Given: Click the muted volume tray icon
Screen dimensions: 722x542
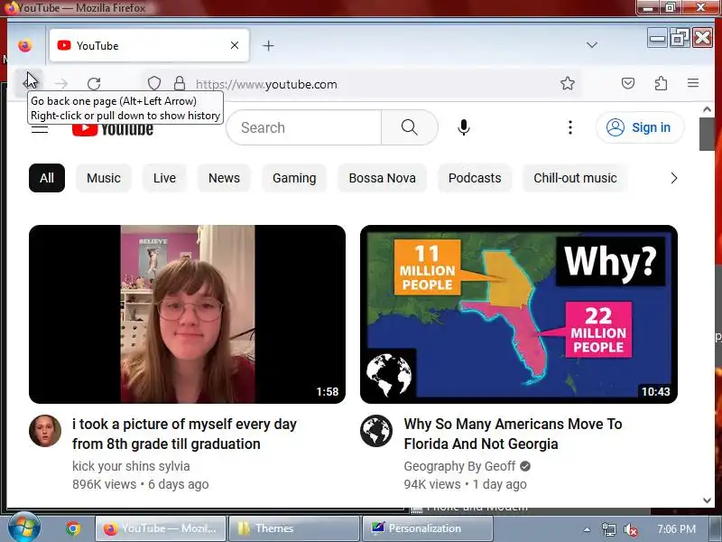Looking at the screenshot, I should point(630,529).
